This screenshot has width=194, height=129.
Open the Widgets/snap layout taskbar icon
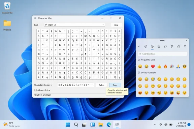[x=92, y=125]
